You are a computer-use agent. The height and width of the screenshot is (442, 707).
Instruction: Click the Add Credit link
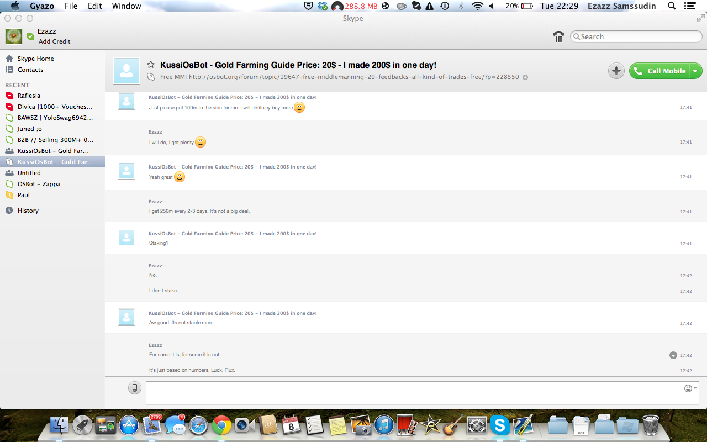[x=54, y=41]
